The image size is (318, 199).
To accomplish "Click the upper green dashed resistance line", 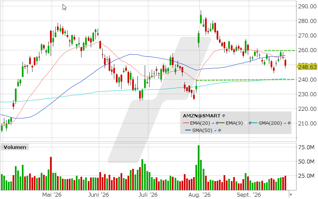I will [x=280, y=50].
